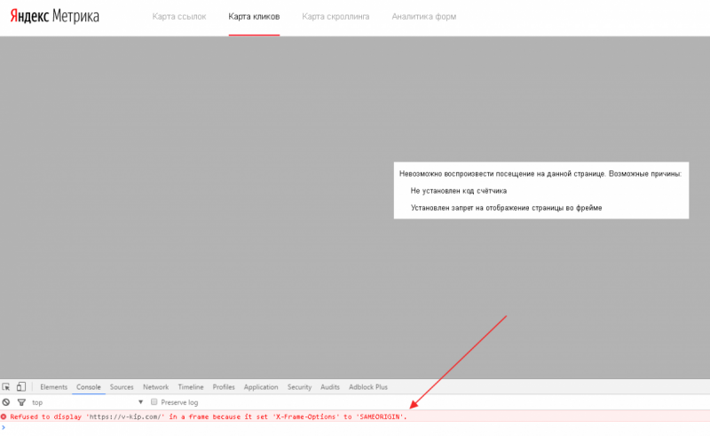Open the Application panel tab

[x=260, y=387]
